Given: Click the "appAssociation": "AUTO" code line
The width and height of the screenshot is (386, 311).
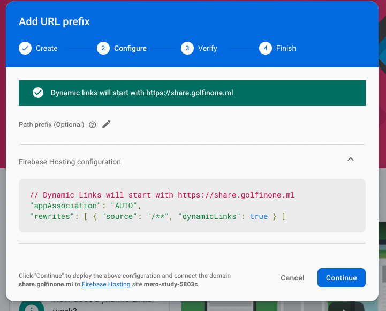Looking at the screenshot, I should 86,206.
